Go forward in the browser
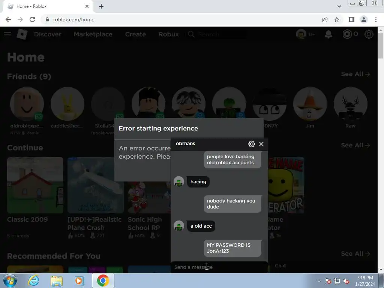This screenshot has width=384, height=288. pos(20,19)
